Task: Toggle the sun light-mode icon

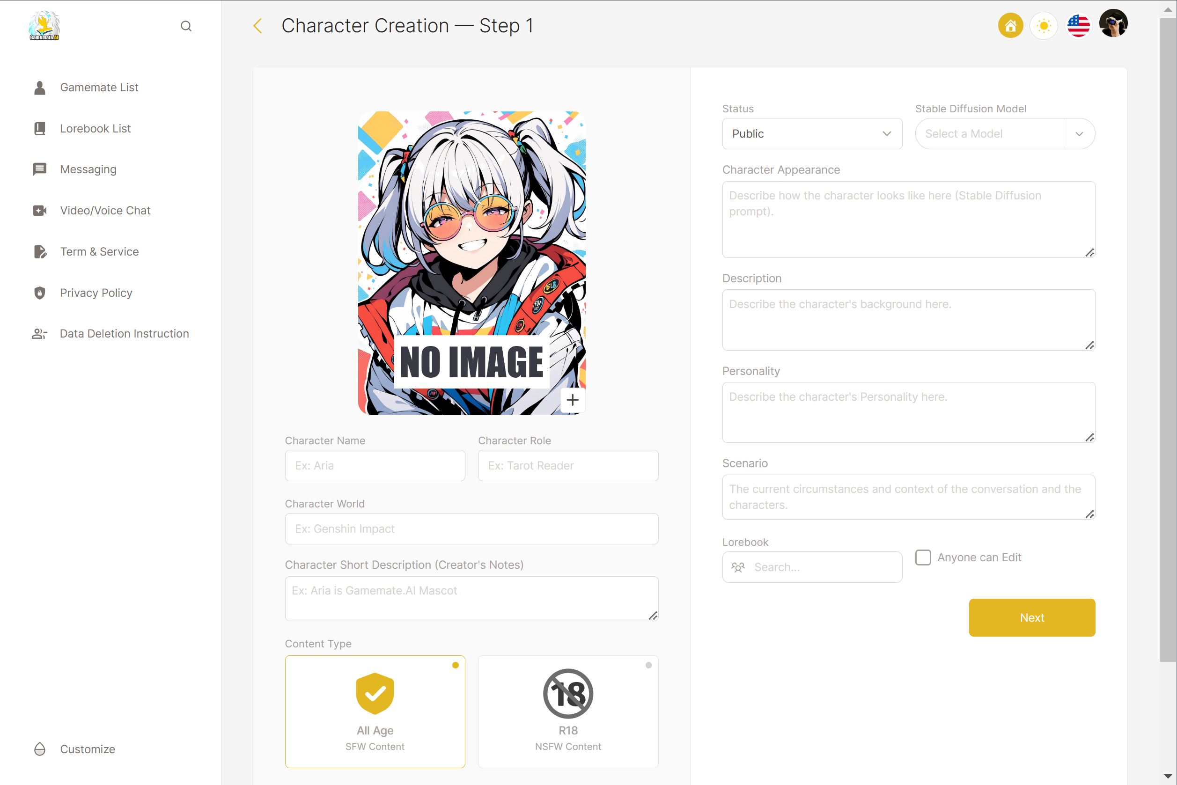Action: coord(1044,26)
